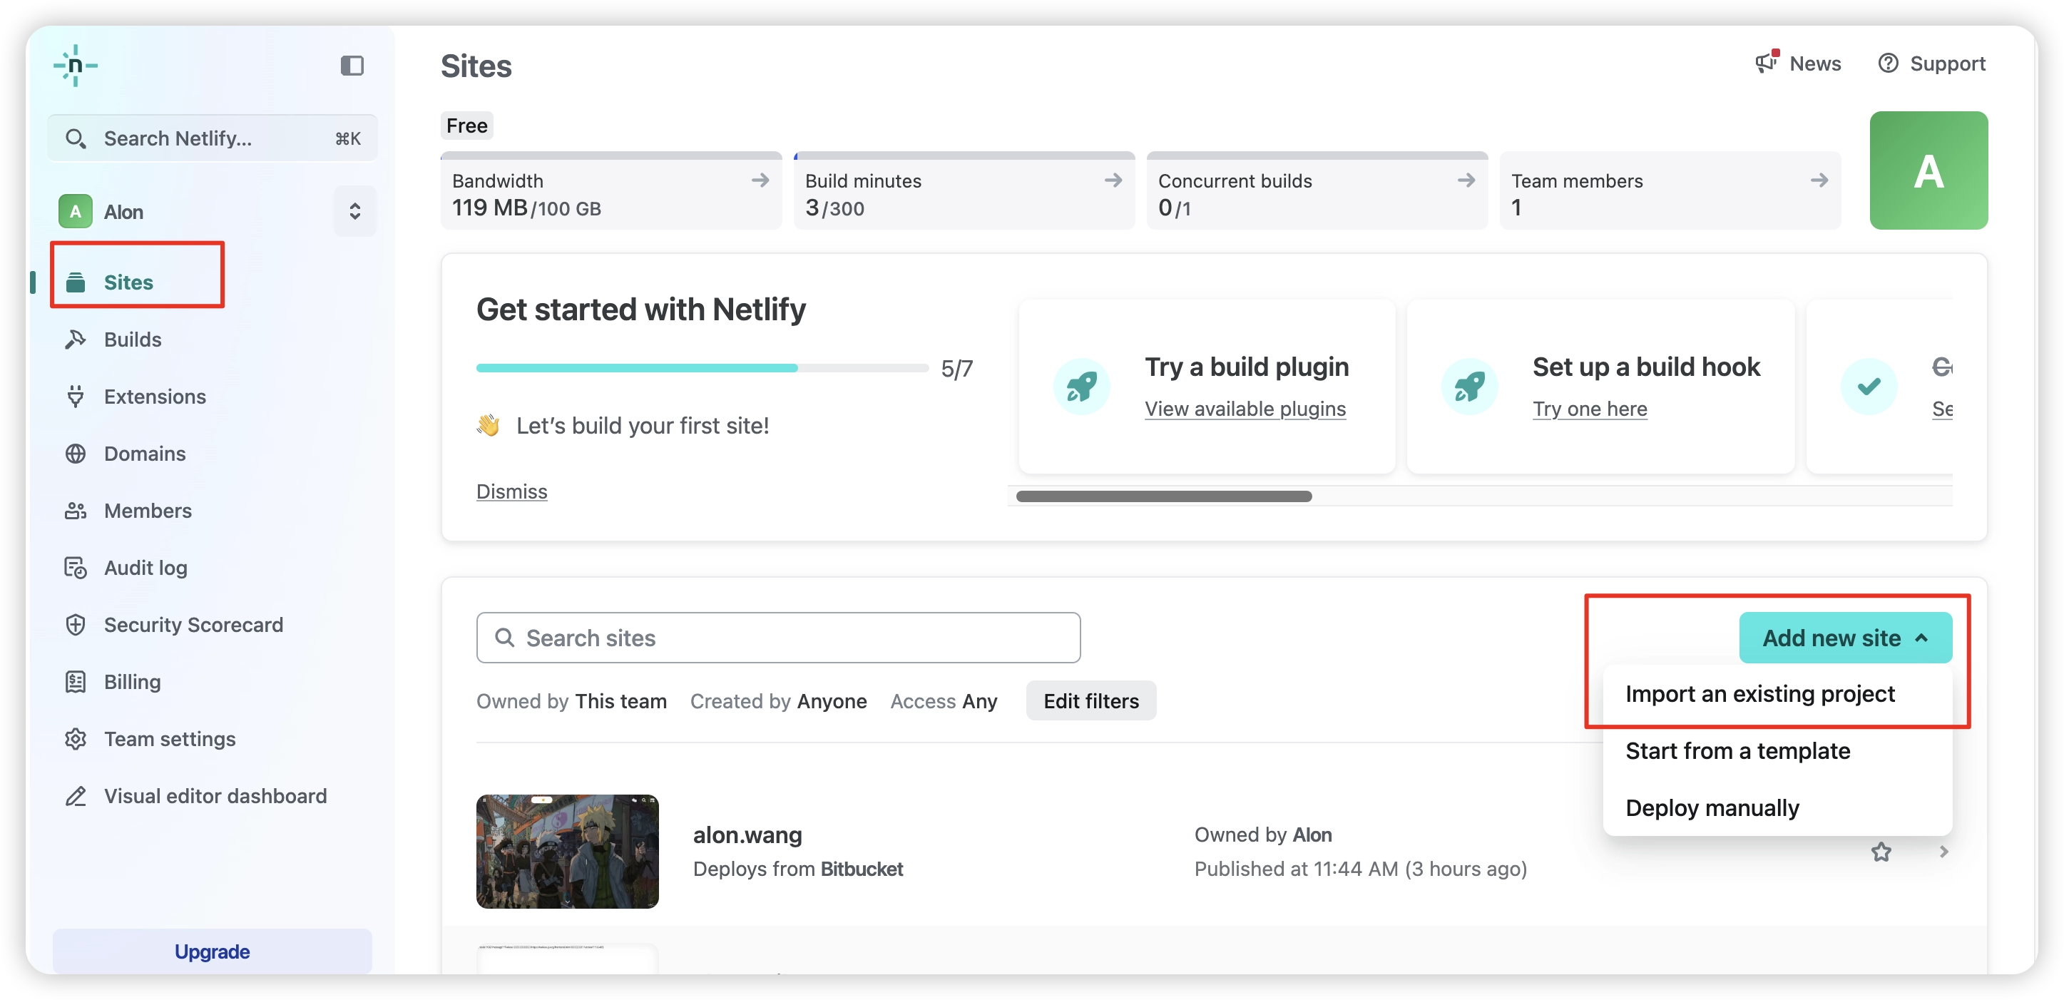The image size is (2064, 1000).
Task: Dismiss the Get started panel
Action: 511,491
